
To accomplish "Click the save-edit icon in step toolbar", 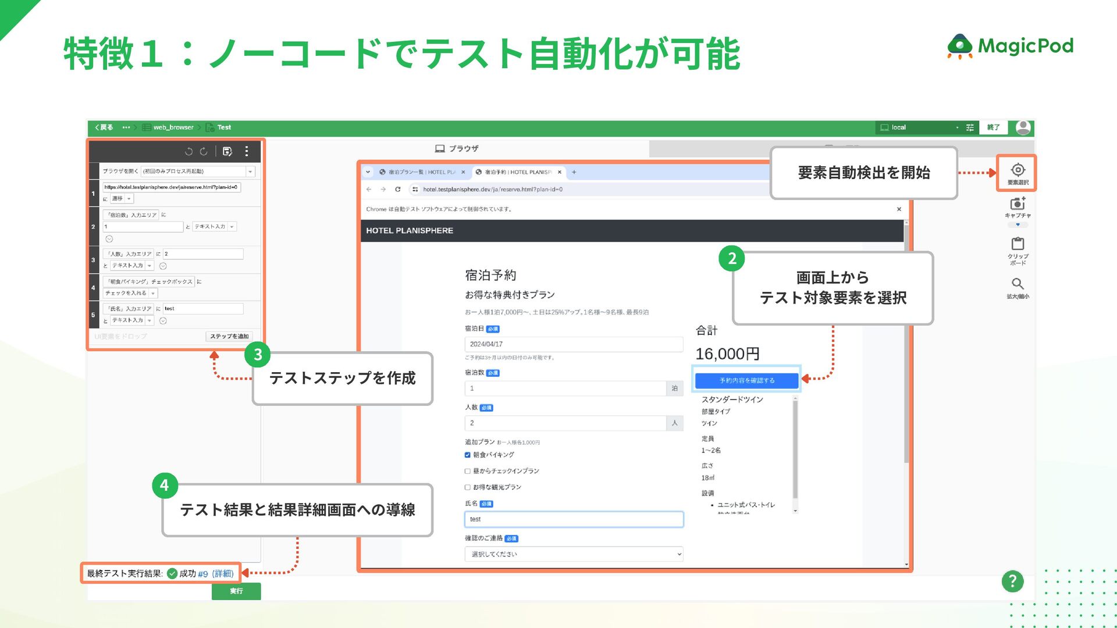I will 227,152.
